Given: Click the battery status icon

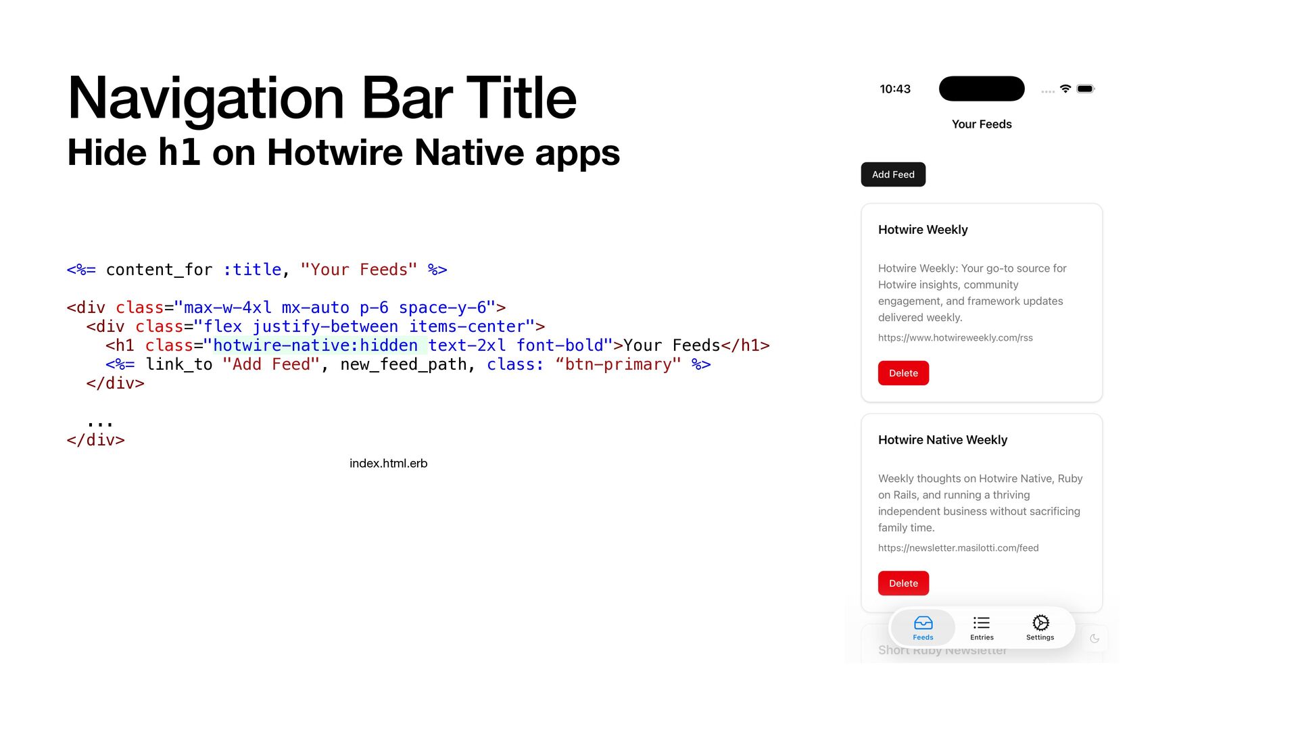Looking at the screenshot, I should (x=1085, y=89).
